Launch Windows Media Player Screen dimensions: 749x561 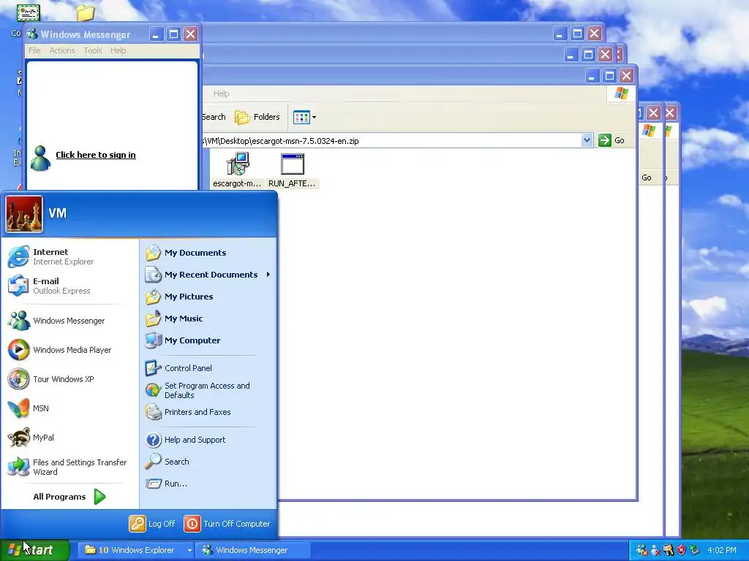tap(70, 350)
